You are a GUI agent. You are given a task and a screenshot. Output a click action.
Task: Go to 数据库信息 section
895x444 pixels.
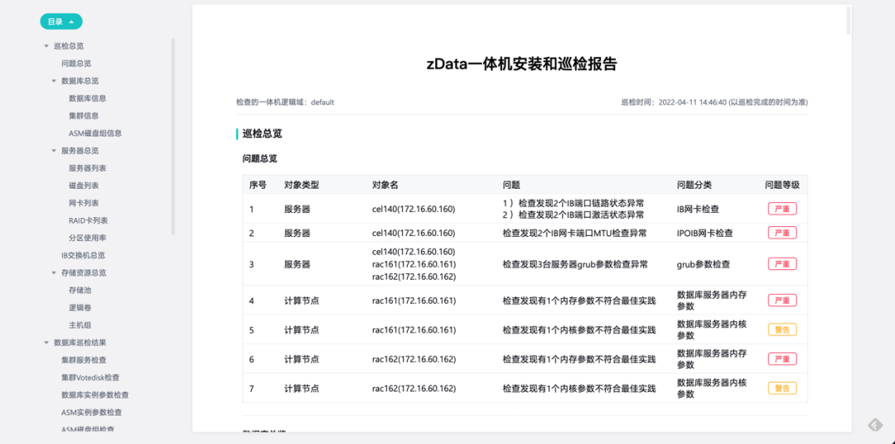tap(87, 98)
